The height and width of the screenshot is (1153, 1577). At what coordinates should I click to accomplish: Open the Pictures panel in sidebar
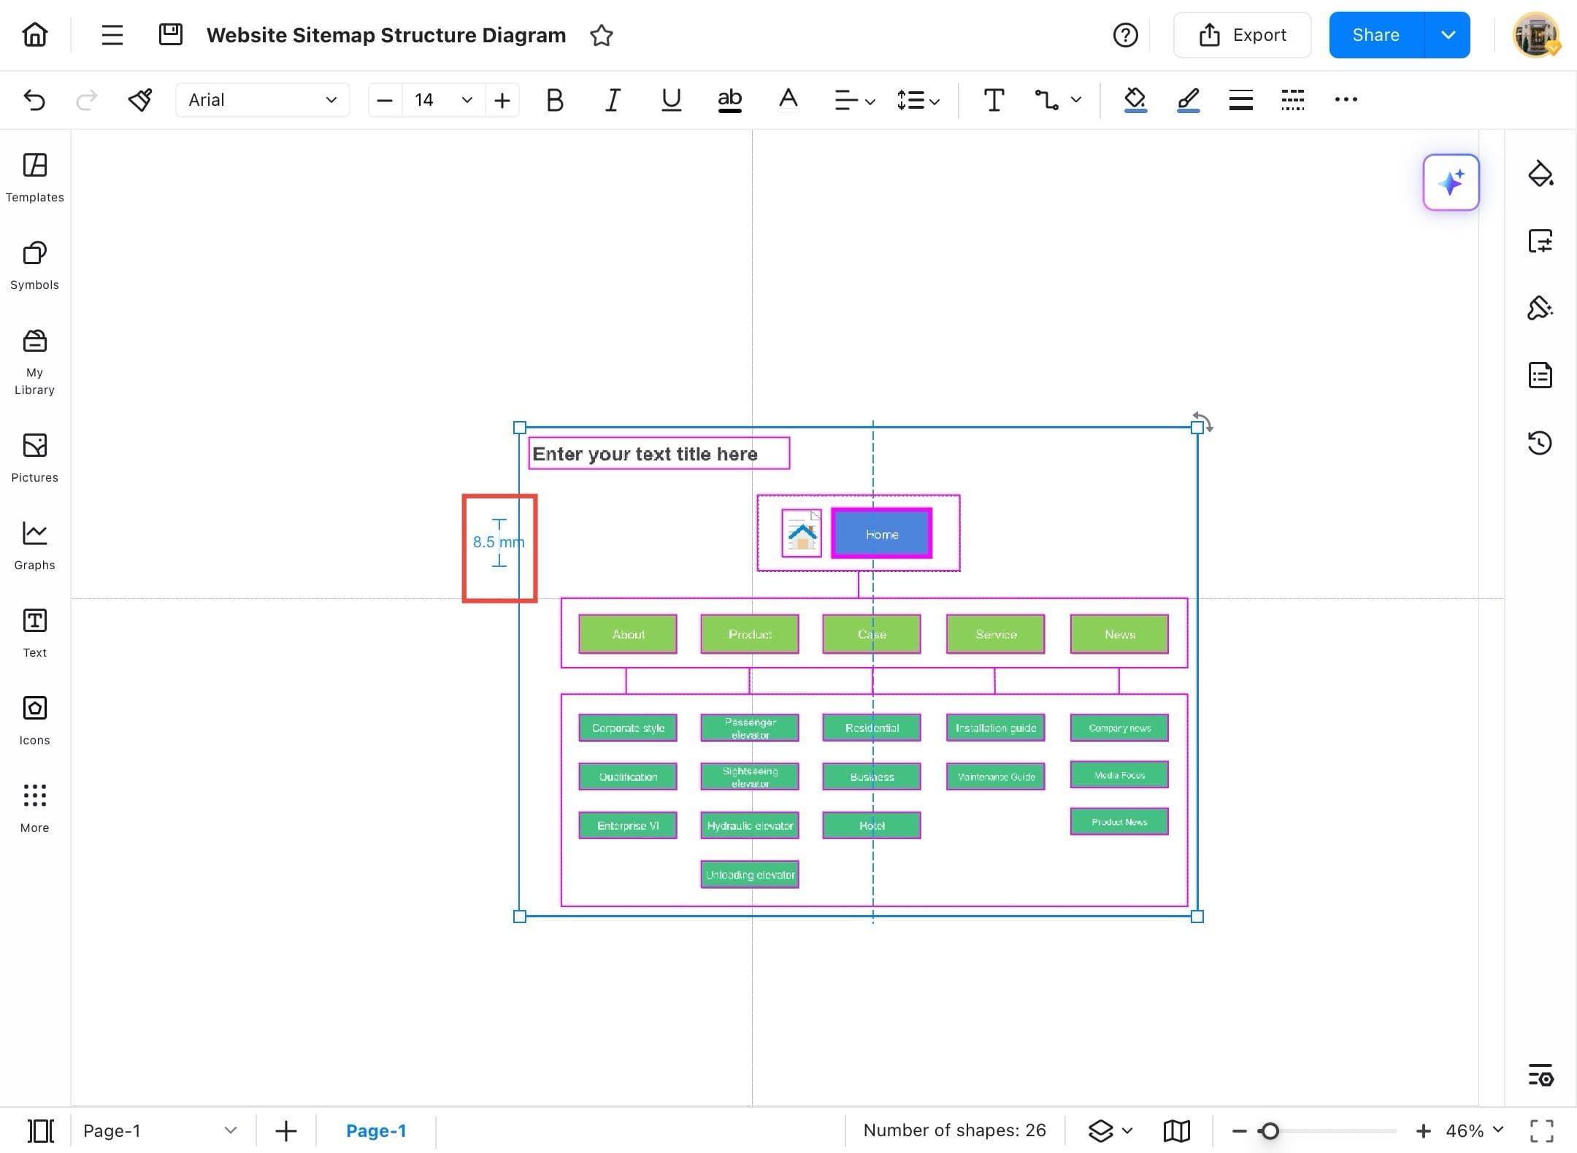[x=34, y=458]
